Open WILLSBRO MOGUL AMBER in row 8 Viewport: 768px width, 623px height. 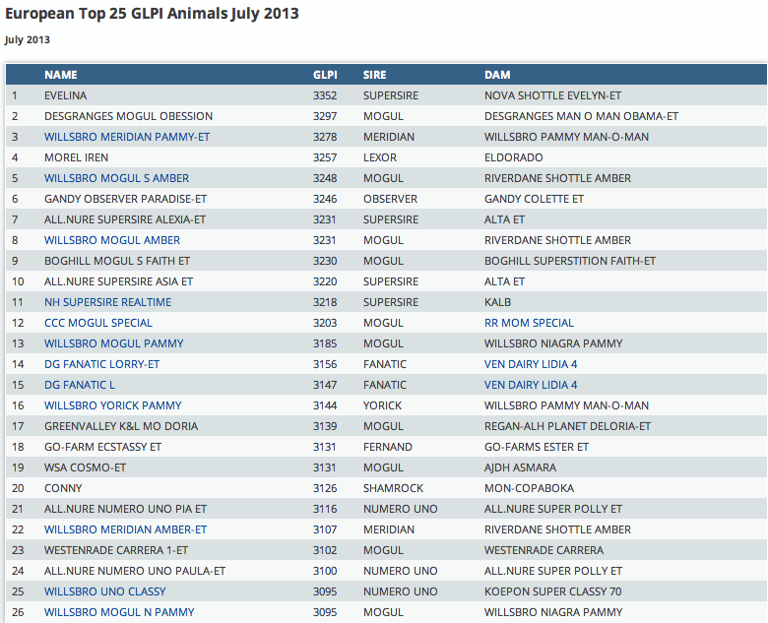[x=112, y=240]
